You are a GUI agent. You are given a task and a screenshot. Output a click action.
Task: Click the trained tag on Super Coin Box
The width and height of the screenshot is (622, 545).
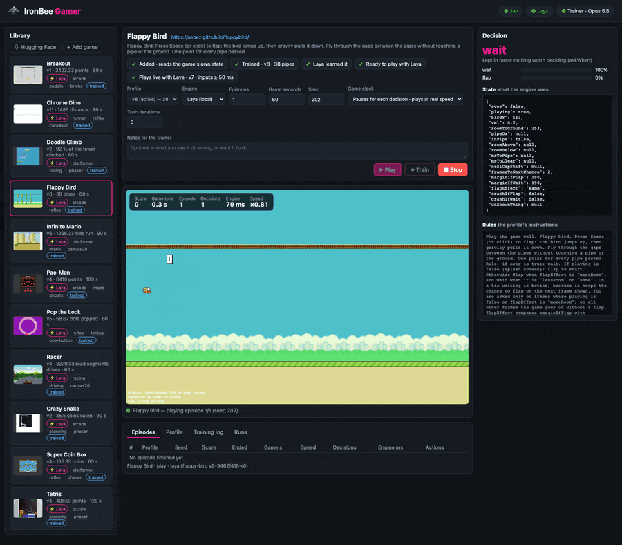(x=96, y=477)
